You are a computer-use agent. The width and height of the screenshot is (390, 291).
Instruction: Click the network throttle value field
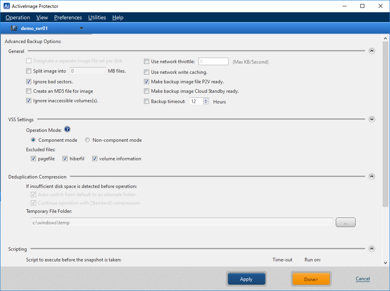click(x=214, y=62)
